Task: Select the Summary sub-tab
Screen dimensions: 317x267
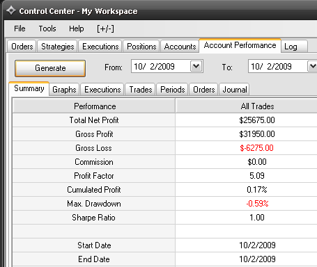Action: [x=29, y=88]
